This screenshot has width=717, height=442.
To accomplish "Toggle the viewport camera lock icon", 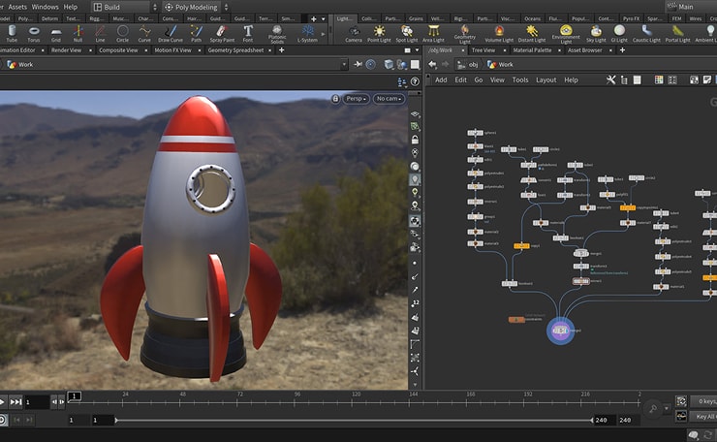I will pyautogui.click(x=335, y=98).
